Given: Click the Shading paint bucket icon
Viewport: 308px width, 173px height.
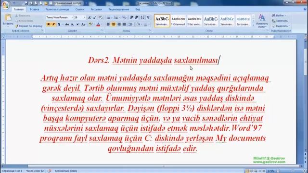Looking at the screenshot, I should [x=138, y=25].
